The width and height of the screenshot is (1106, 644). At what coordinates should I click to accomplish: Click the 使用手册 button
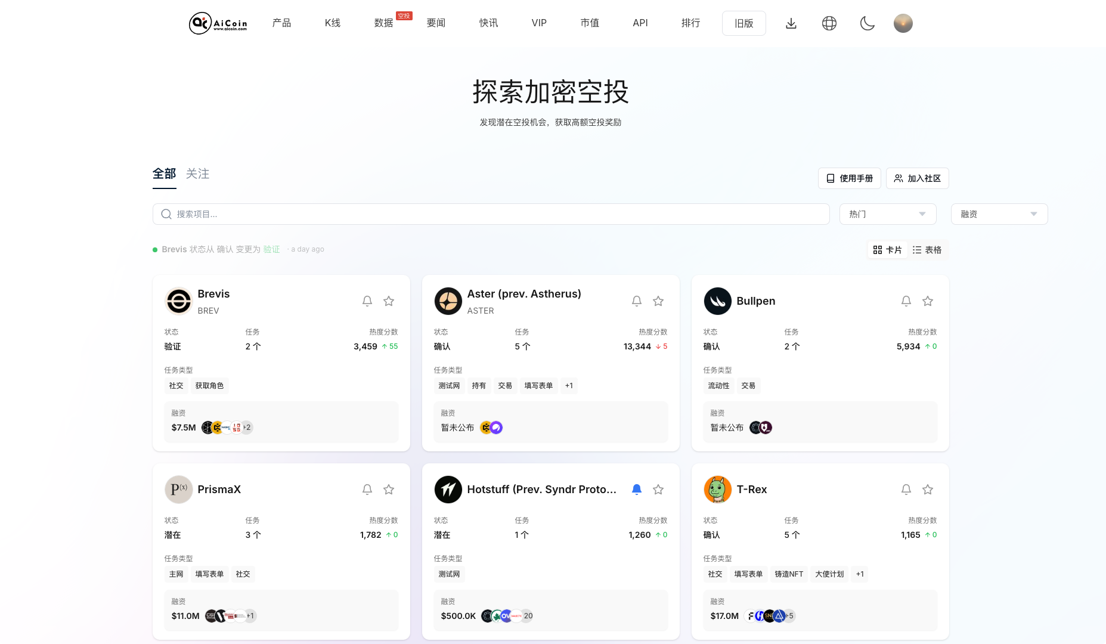849,178
